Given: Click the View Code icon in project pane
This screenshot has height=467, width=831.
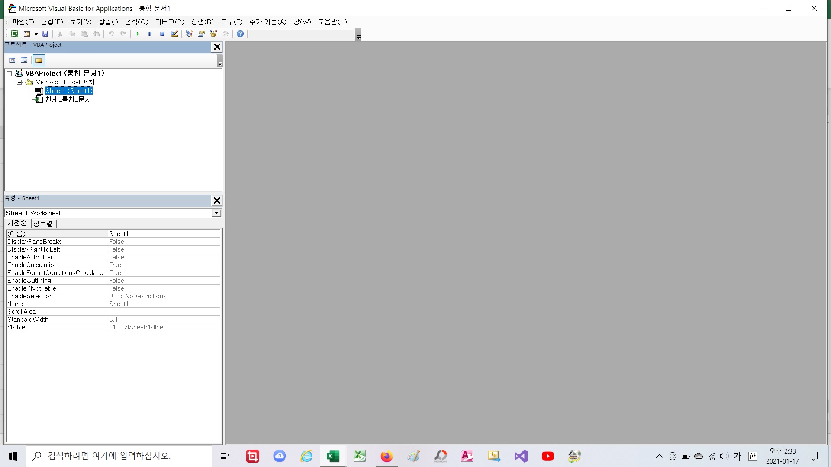Looking at the screenshot, I should pos(12,60).
